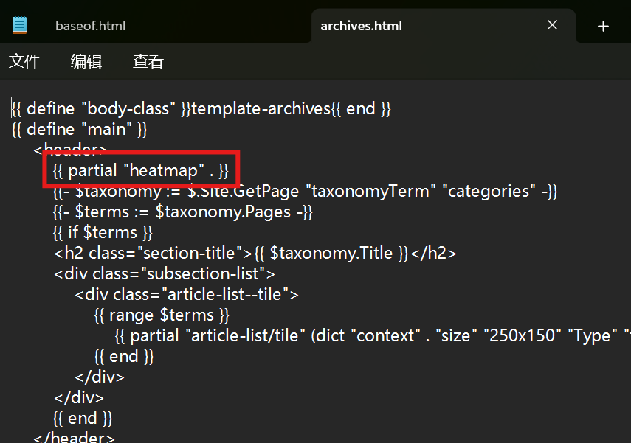Select the blue Notepad notebook icon top-left
This screenshot has height=443, width=631.
pos(19,24)
